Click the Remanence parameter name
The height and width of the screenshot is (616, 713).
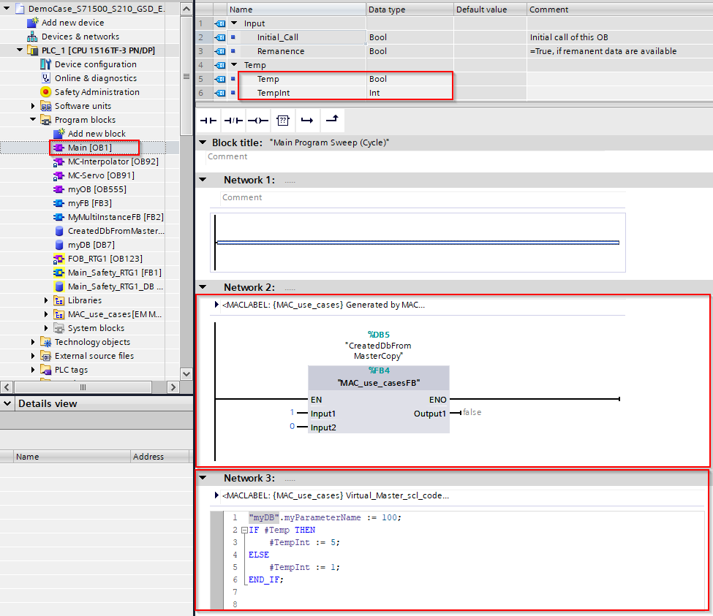[281, 51]
